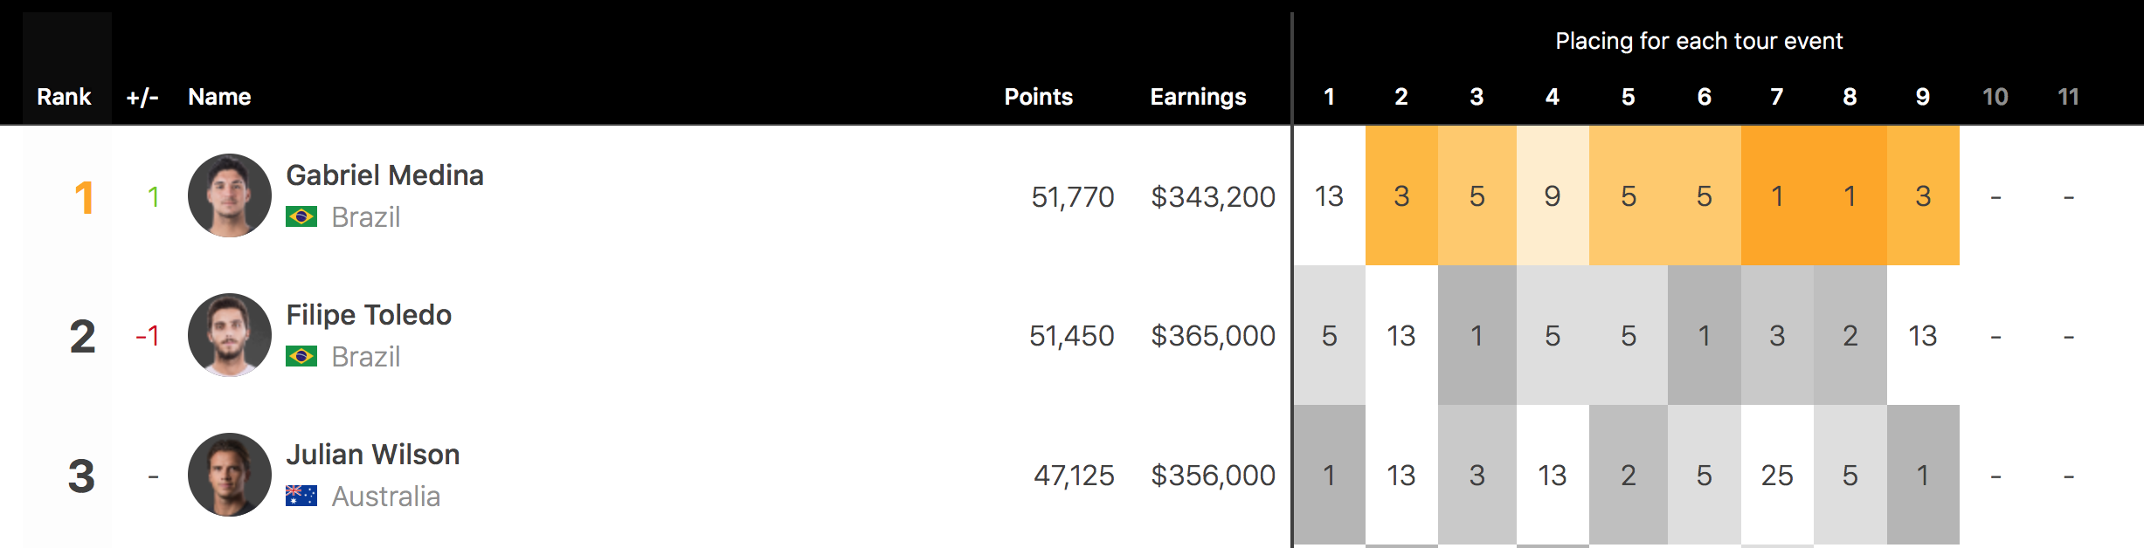Image resolution: width=2144 pixels, height=548 pixels.
Task: Click the Australia flag beside Julian Wilson
Action: point(301,496)
